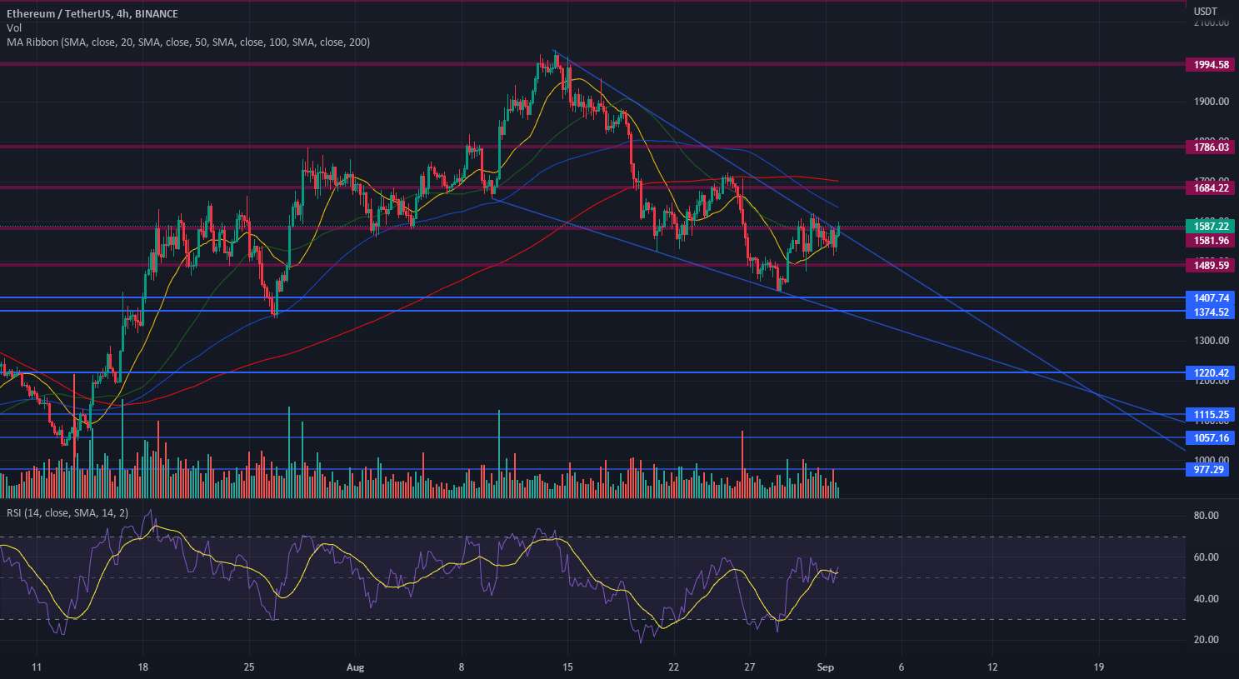The width and height of the screenshot is (1239, 679).
Task: Click the 1581.96 price level label
Action: pyautogui.click(x=1211, y=241)
